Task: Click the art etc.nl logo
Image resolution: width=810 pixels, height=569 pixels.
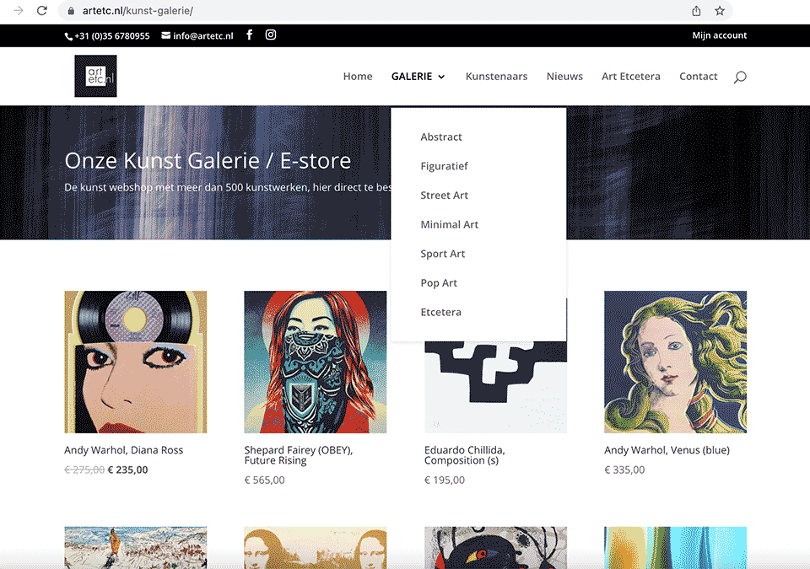Action: [95, 76]
